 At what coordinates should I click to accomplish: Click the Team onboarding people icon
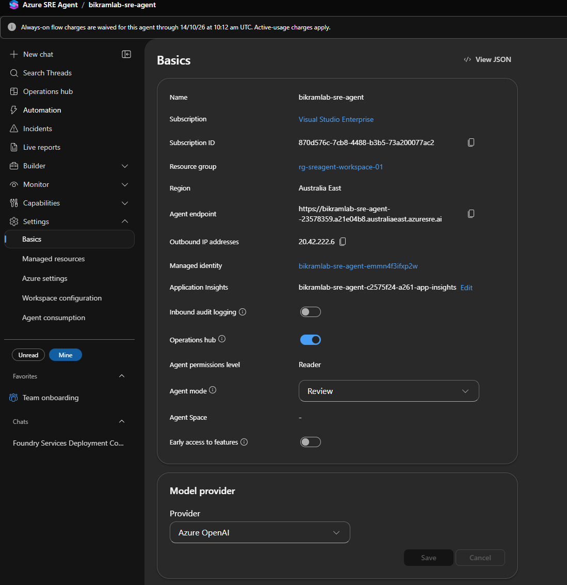13,398
